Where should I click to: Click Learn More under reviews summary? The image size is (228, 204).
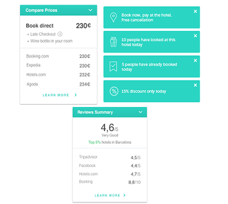pyautogui.click(x=110, y=195)
